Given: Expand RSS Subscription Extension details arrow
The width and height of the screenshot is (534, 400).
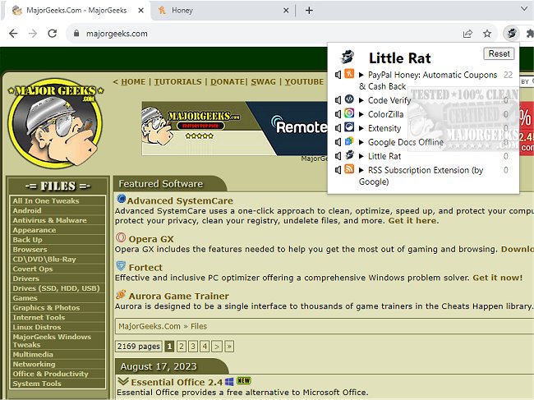Looking at the screenshot, I should [361, 170].
